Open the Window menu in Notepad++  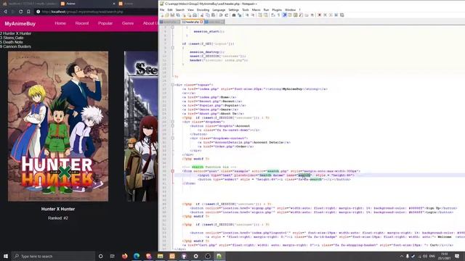click(291, 9)
